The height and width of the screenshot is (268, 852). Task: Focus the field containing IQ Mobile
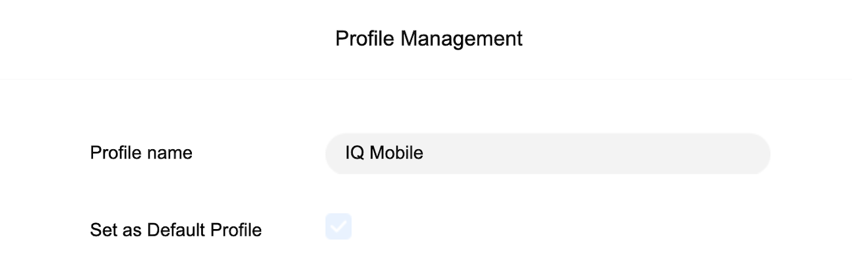click(x=547, y=154)
